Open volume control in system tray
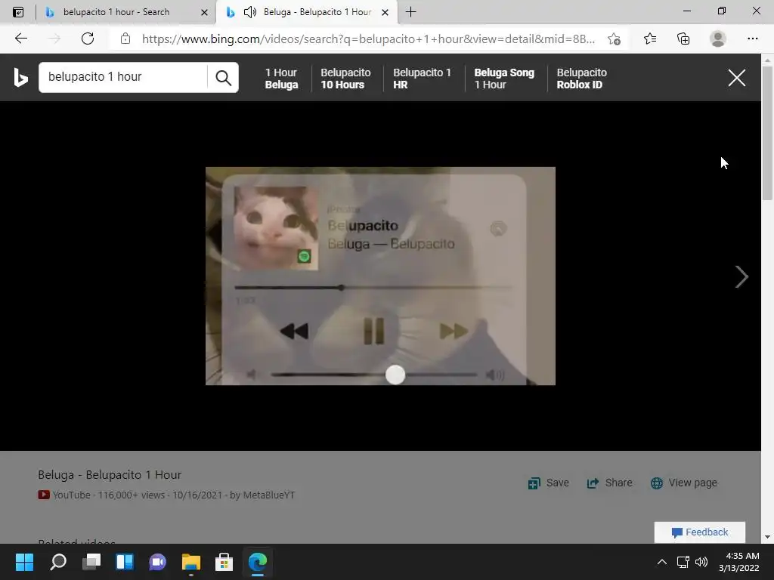Viewport: 774px width, 580px height. (x=701, y=562)
